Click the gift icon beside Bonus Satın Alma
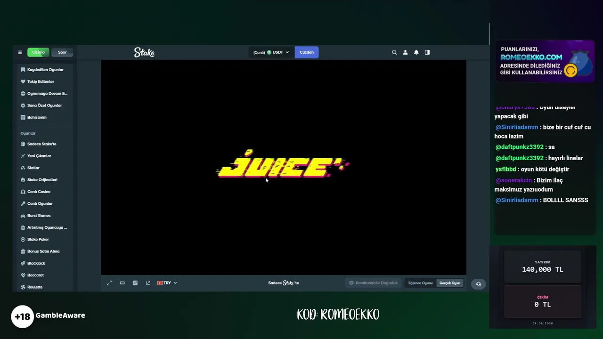The image size is (603, 339). 23,251
